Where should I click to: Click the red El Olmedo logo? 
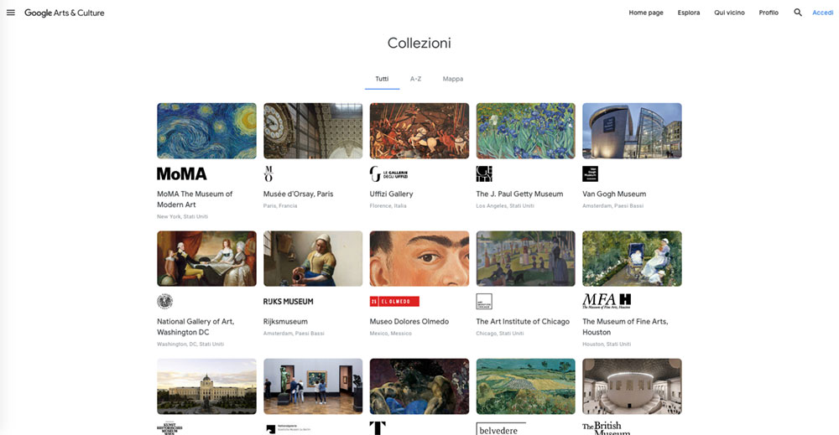pos(394,302)
